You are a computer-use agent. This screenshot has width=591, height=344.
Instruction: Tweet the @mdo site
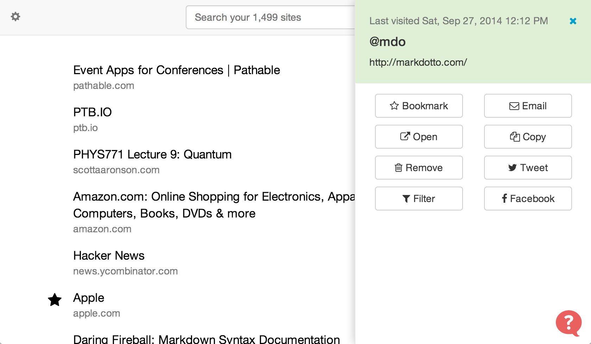point(528,168)
